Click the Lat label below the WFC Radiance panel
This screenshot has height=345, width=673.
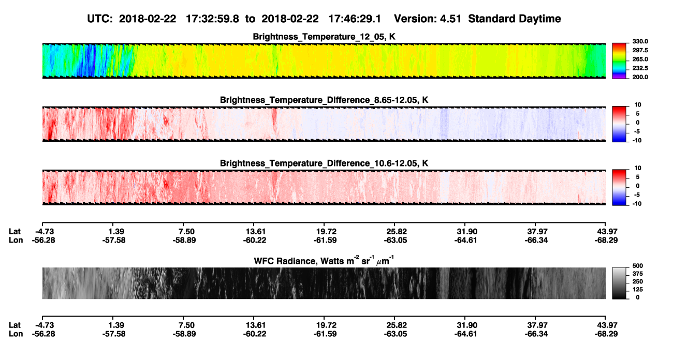[15, 325]
